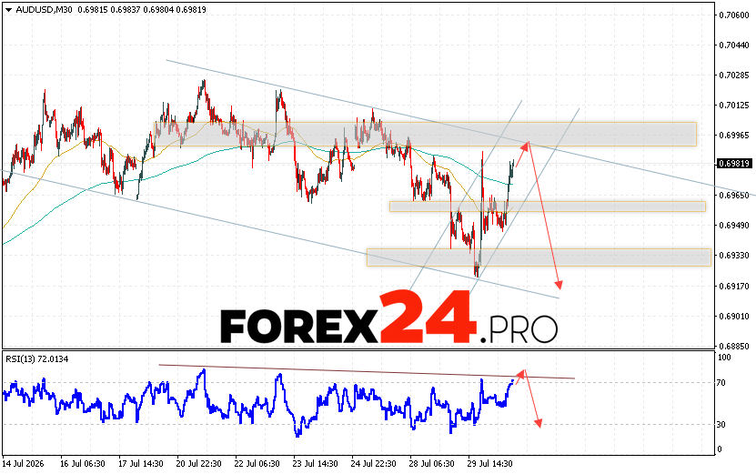Open the chart menu triangle beside AUDUSD
Image resolution: width=756 pixels, height=474 pixels.
point(9,10)
